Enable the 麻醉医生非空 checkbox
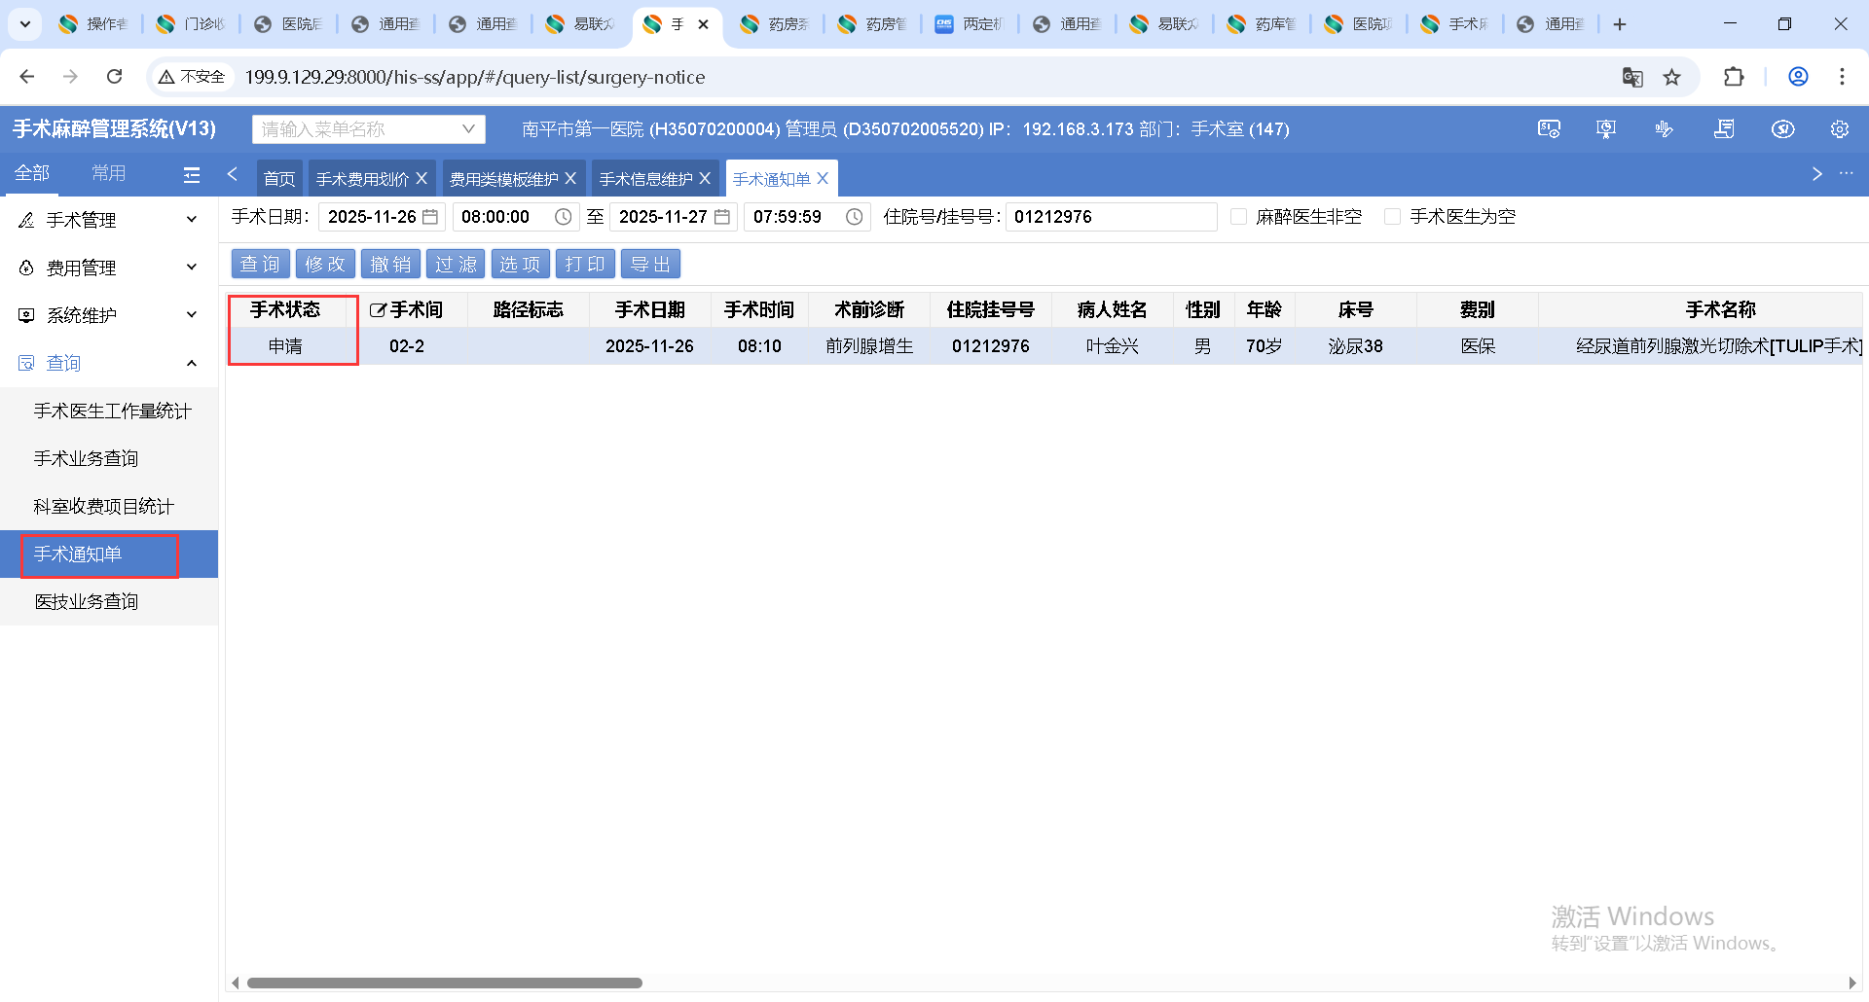 point(1238,217)
